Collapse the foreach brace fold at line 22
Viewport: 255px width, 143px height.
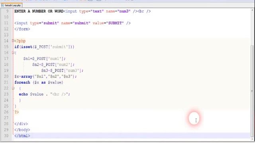[13, 88]
